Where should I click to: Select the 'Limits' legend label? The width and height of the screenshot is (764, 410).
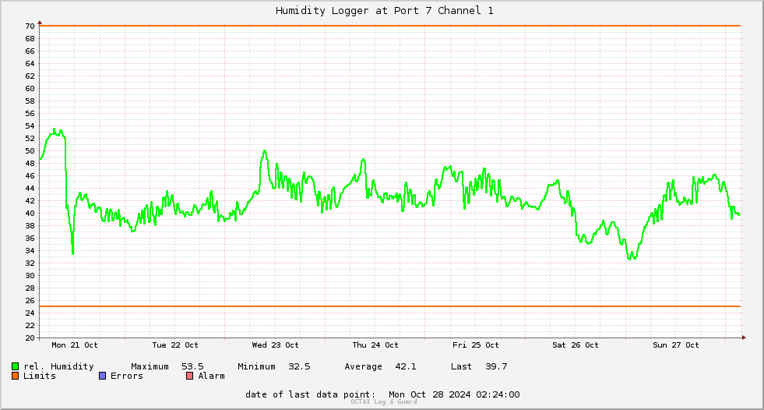click(x=40, y=376)
